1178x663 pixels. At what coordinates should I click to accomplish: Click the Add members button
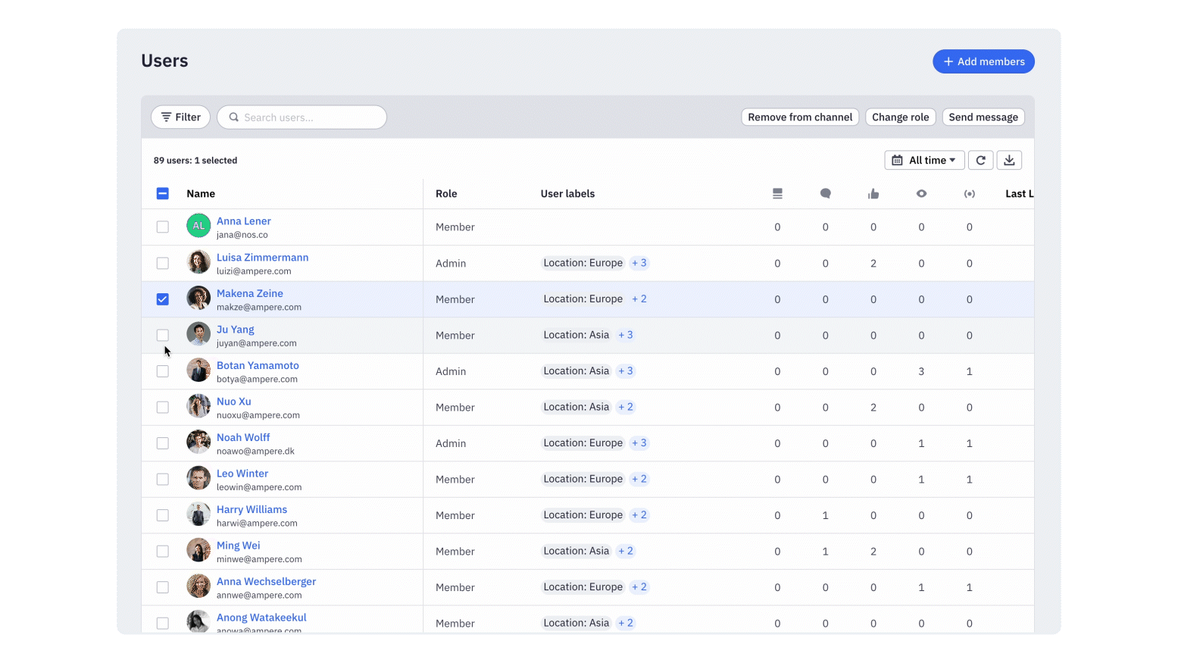click(983, 61)
